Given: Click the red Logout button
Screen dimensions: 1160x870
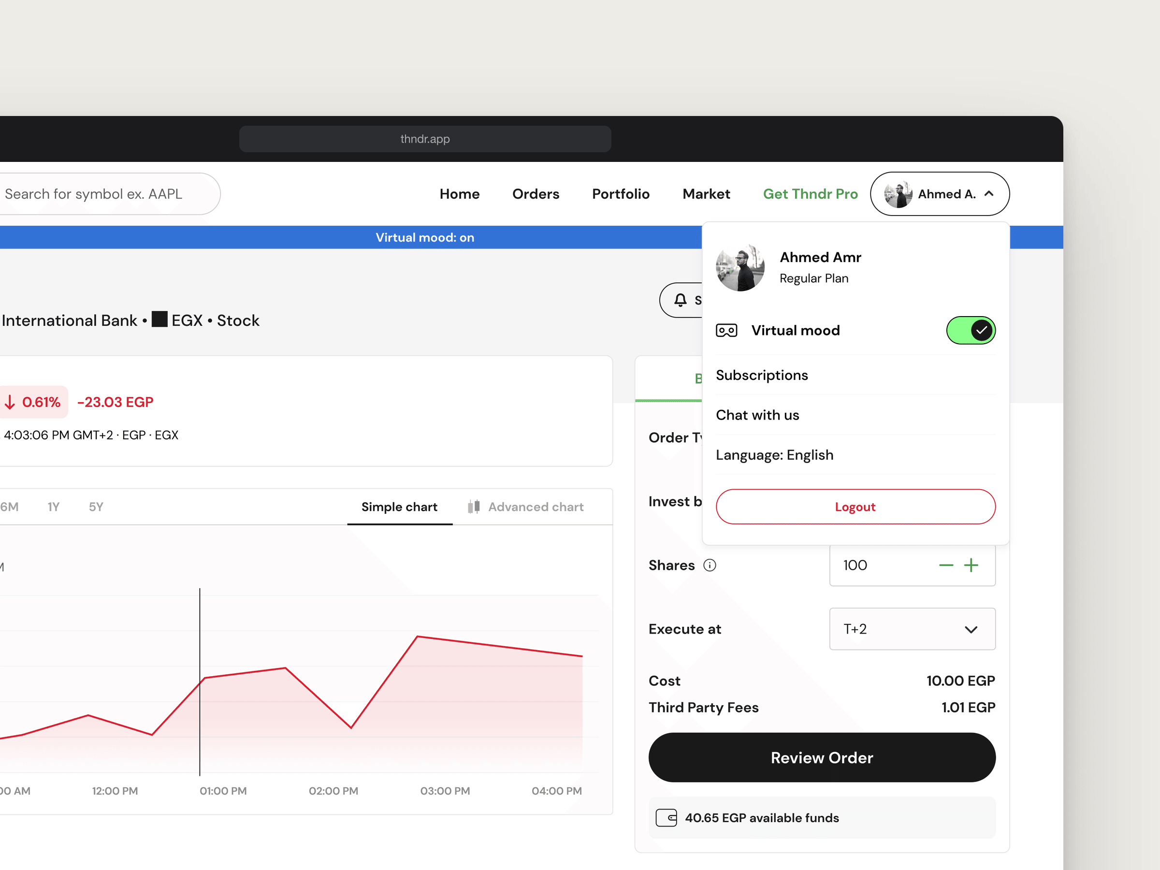Looking at the screenshot, I should pyautogui.click(x=855, y=507).
